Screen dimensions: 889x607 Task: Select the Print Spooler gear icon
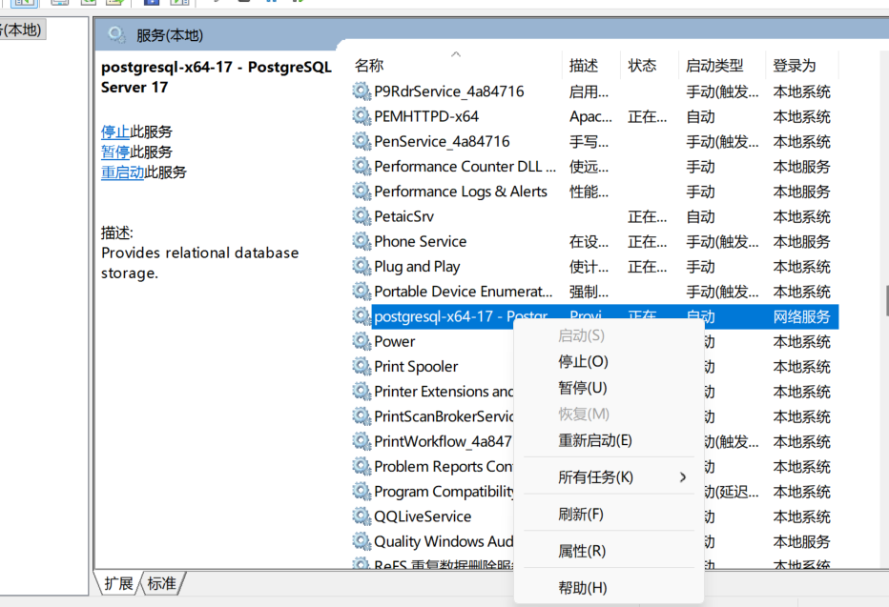pyautogui.click(x=362, y=366)
